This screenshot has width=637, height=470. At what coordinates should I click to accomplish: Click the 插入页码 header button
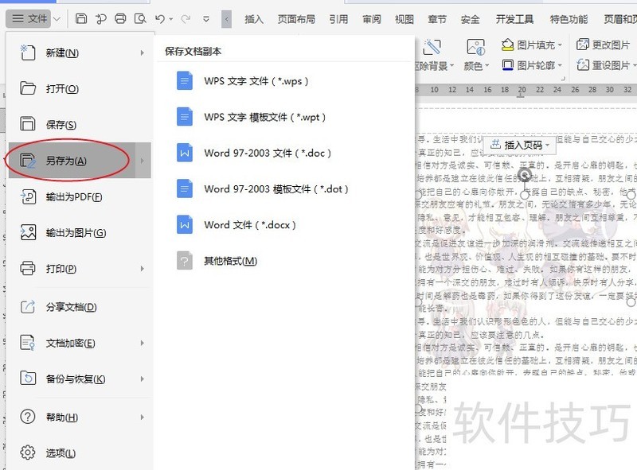tap(520, 145)
